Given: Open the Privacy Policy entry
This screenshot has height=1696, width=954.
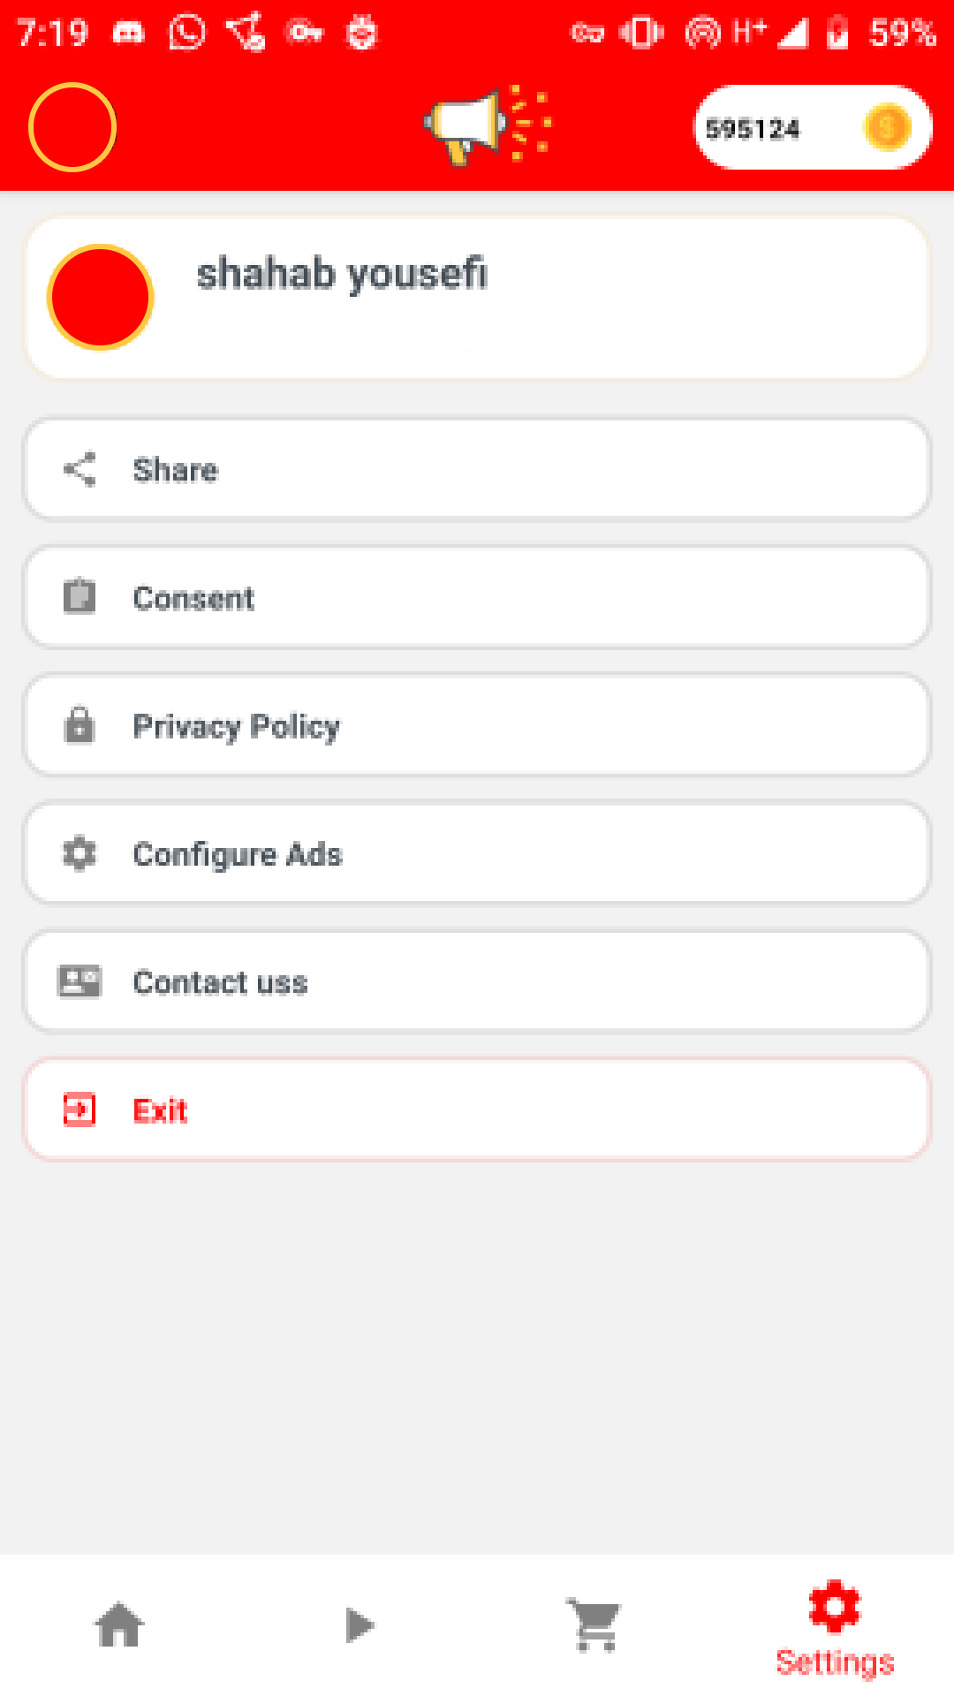Looking at the screenshot, I should [x=477, y=726].
